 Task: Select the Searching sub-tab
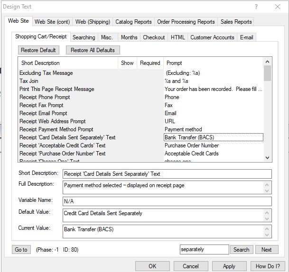pos(84,37)
